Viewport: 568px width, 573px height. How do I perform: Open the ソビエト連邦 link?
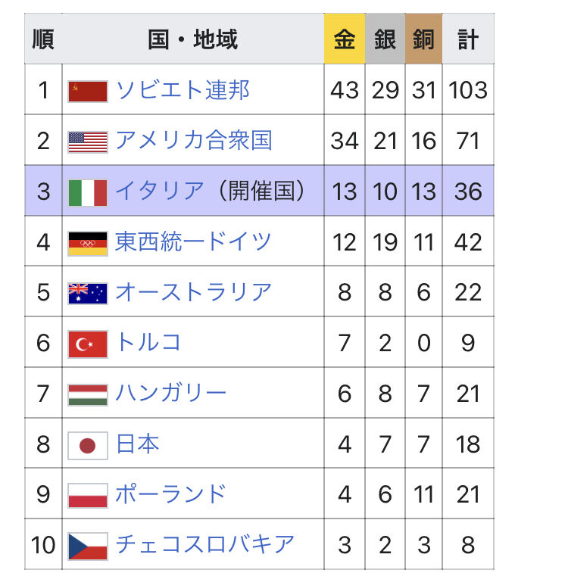pyautogui.click(x=182, y=91)
